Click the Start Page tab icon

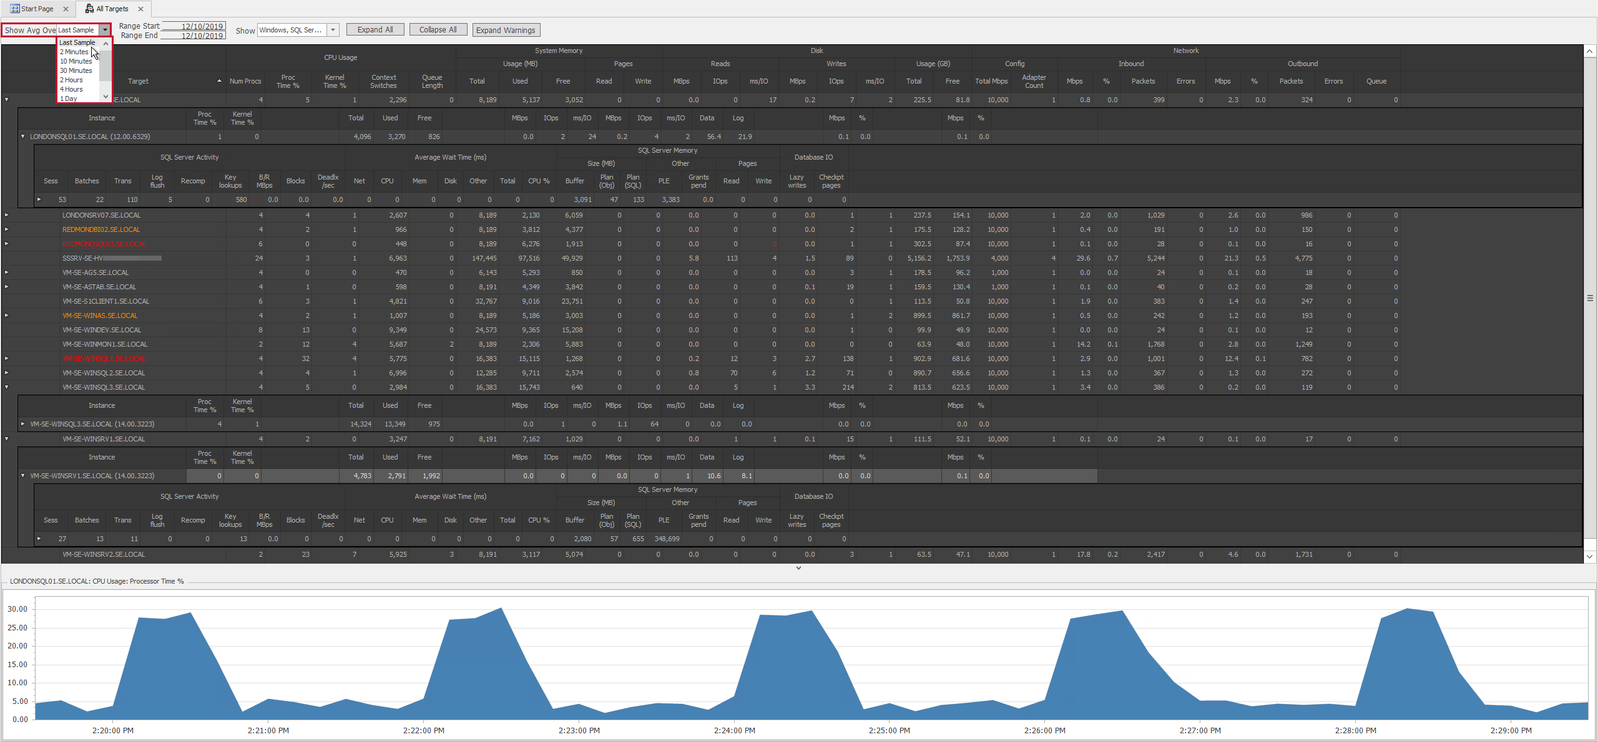tap(14, 9)
